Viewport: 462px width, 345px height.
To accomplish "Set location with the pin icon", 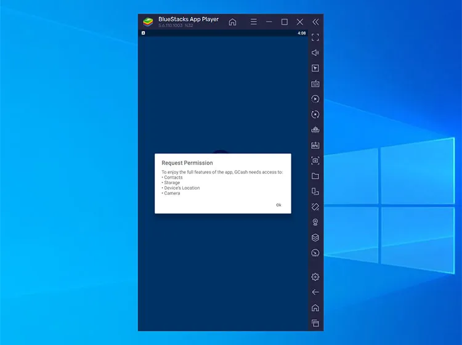I will coord(315,222).
